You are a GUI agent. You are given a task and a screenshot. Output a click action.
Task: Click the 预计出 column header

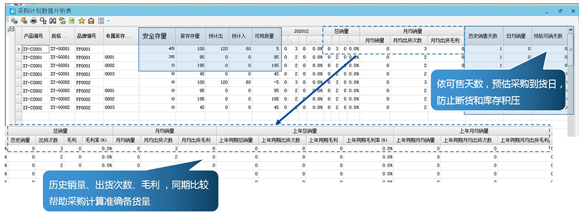217,36
